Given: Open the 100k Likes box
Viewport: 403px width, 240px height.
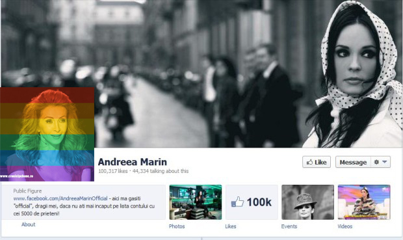Looking at the screenshot, I should coord(252,202).
